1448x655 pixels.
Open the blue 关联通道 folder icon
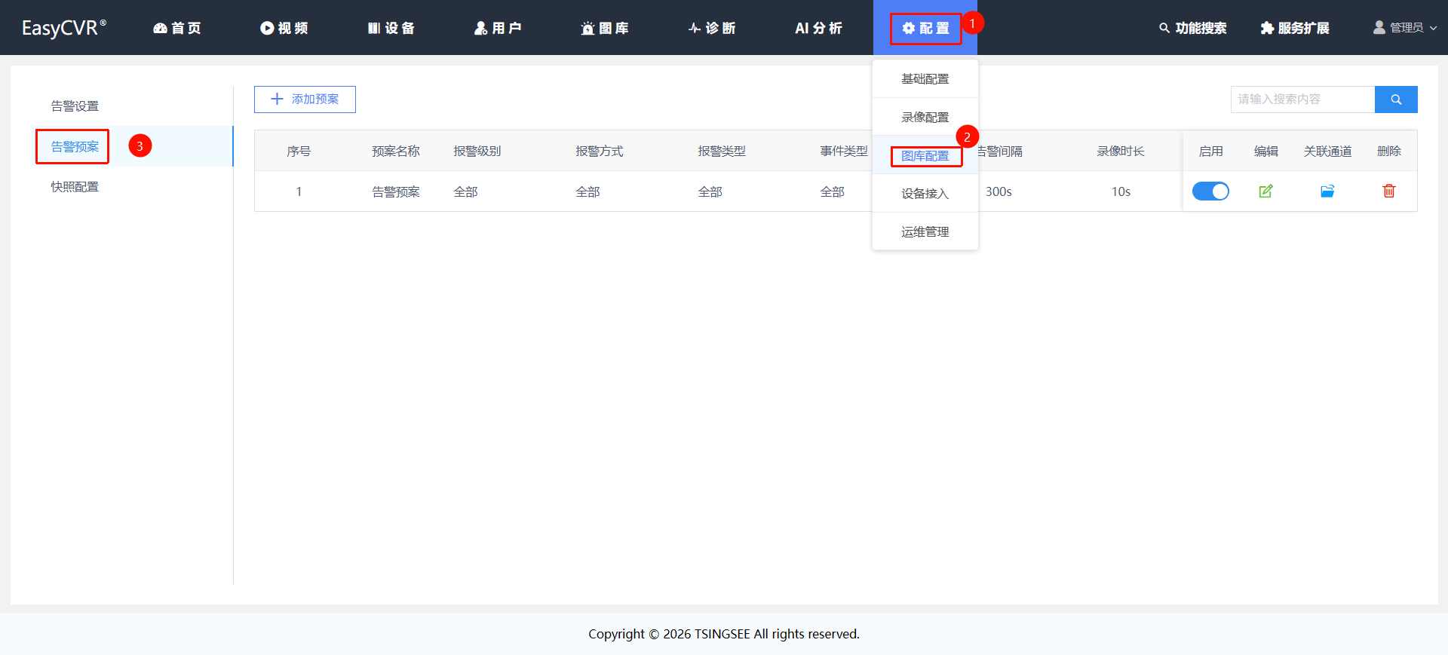coord(1327,191)
